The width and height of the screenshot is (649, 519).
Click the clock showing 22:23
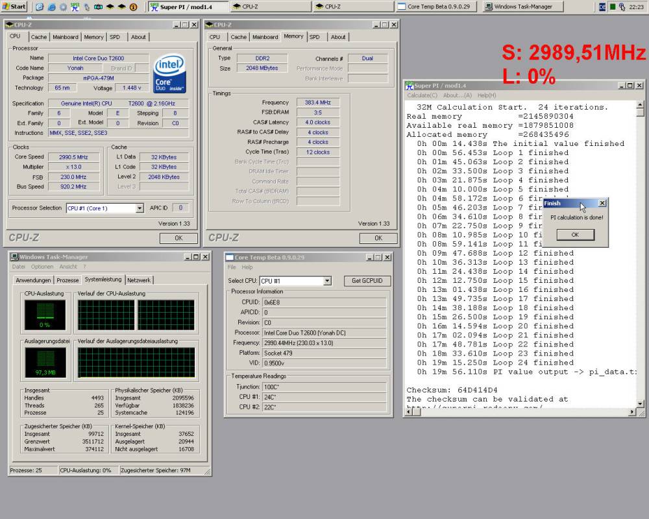coord(636,6)
